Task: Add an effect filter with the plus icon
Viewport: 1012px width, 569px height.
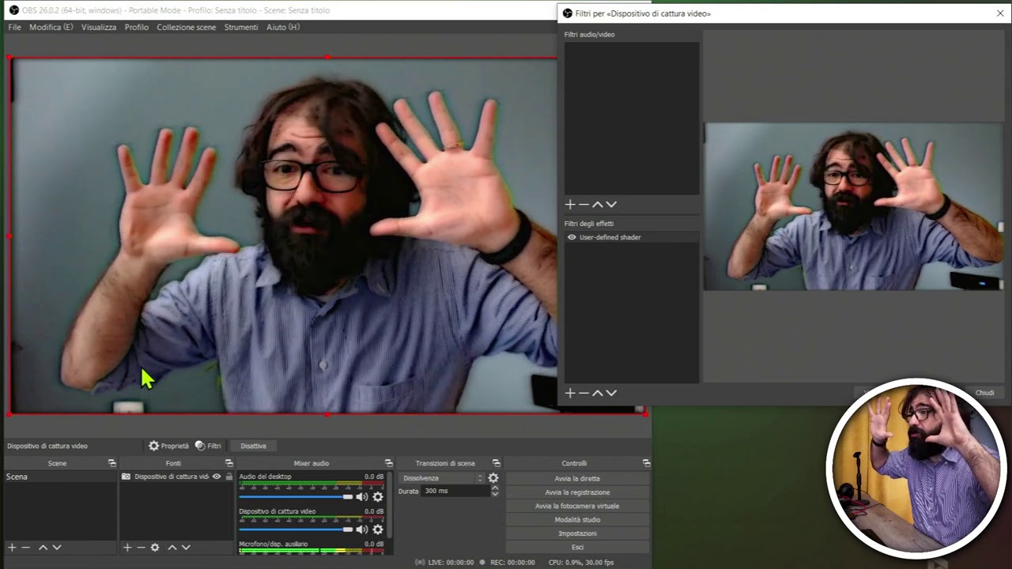Action: (569, 393)
